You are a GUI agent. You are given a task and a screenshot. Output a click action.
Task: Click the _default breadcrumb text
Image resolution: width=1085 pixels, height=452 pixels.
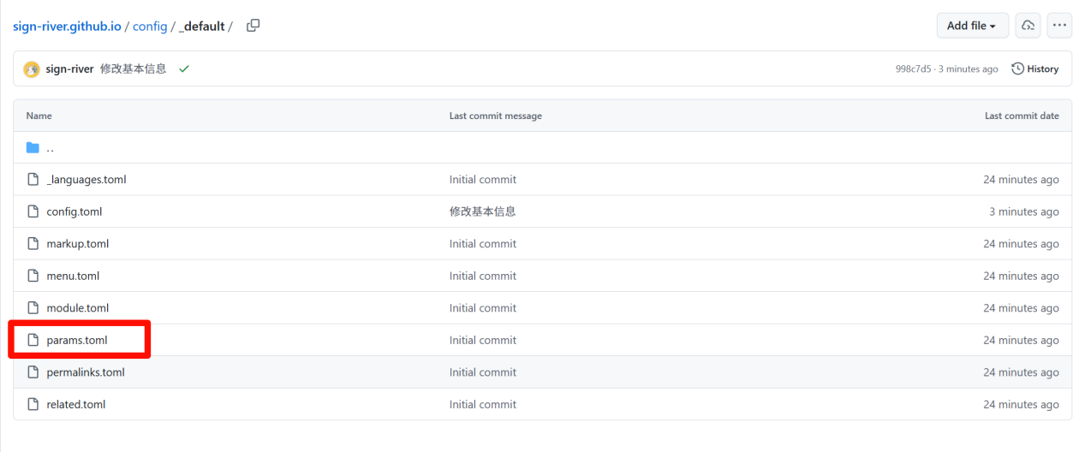click(x=202, y=27)
